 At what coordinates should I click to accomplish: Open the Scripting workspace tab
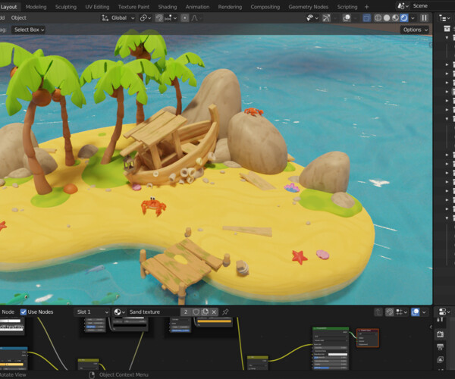347,7
